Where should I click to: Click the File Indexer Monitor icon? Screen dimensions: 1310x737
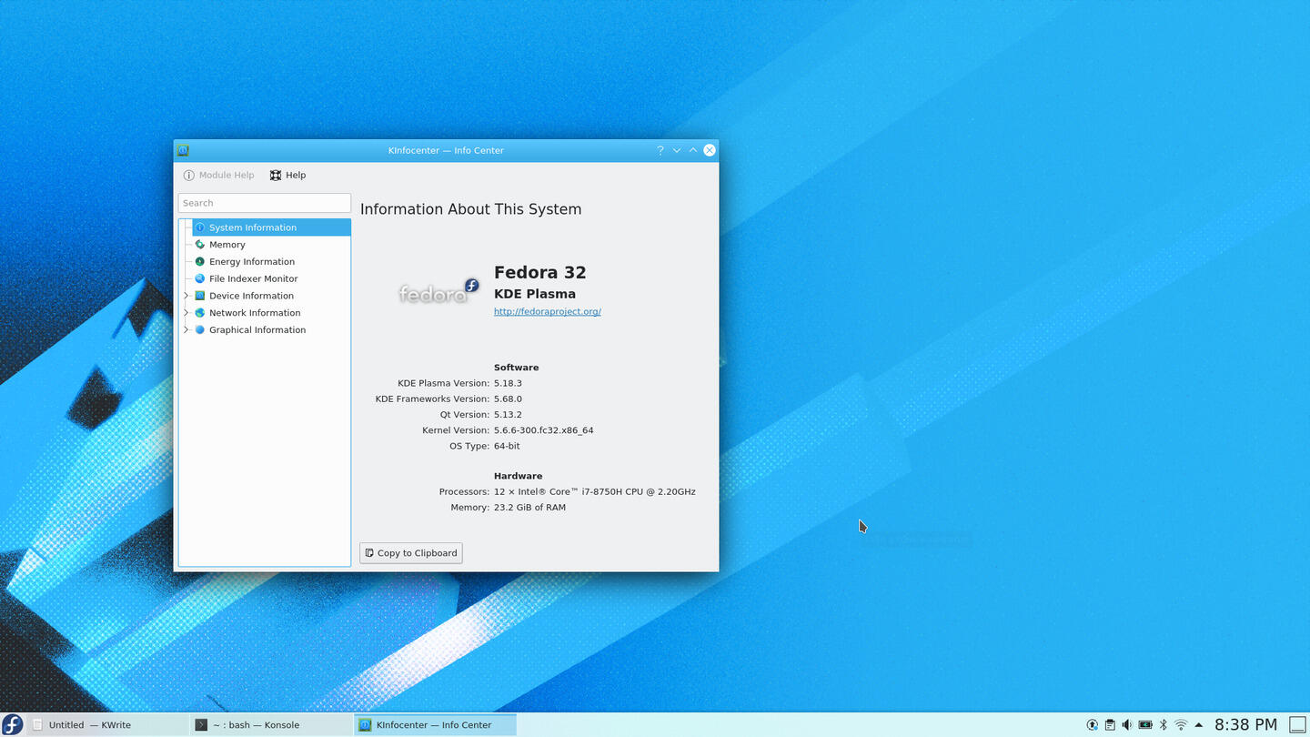pos(200,278)
